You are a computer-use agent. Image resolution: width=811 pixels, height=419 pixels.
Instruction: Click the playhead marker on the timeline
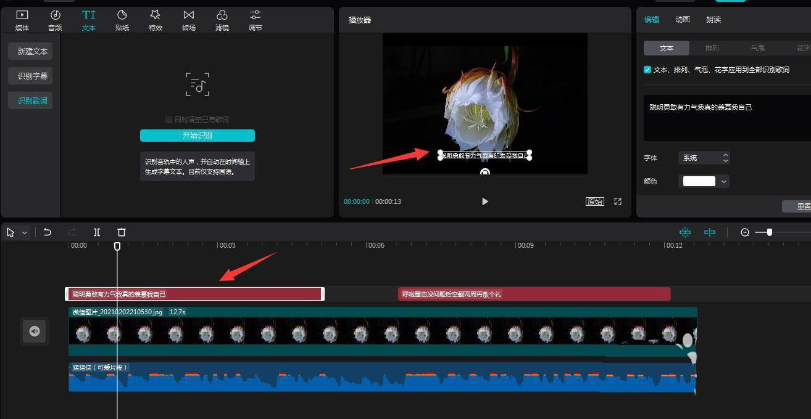tap(117, 246)
